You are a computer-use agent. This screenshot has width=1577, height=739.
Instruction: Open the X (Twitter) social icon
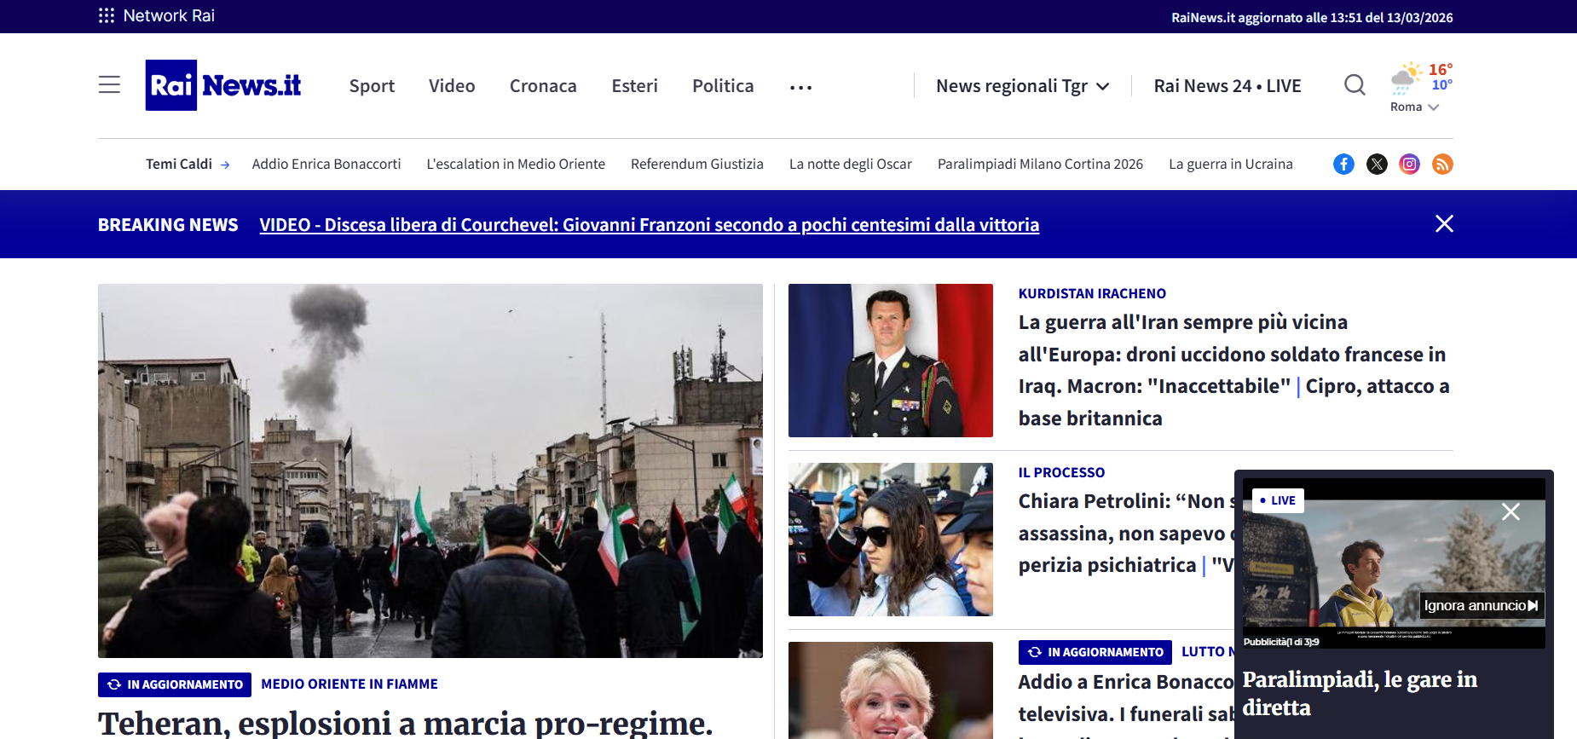click(1377, 165)
